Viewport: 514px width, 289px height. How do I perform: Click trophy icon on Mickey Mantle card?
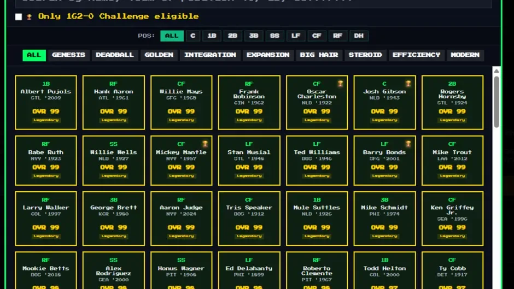[205, 144]
